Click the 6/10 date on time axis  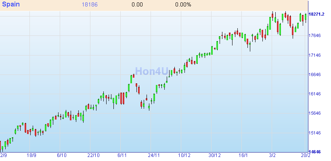coord(62,155)
